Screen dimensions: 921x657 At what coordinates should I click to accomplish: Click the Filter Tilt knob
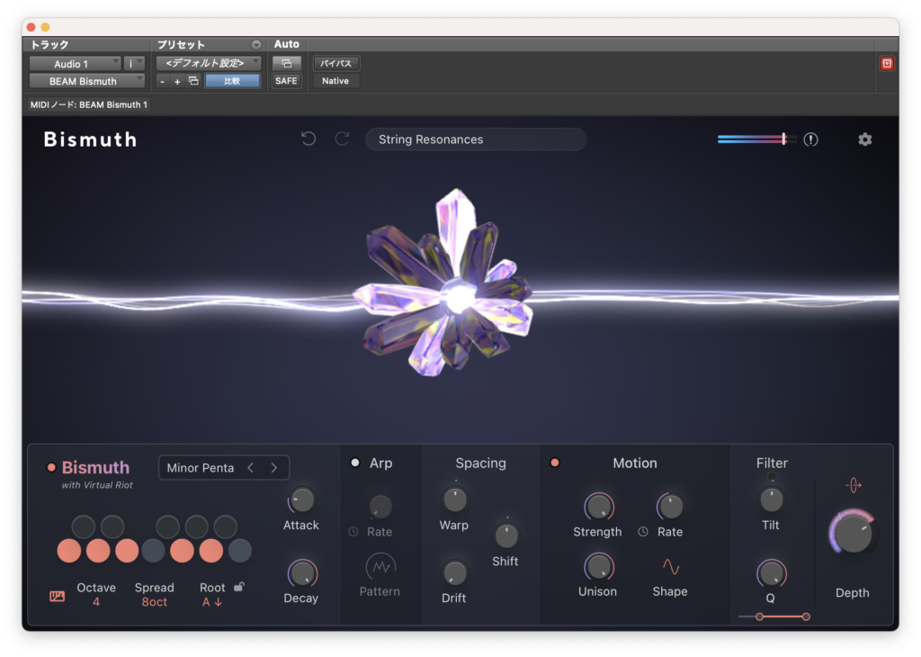click(772, 500)
